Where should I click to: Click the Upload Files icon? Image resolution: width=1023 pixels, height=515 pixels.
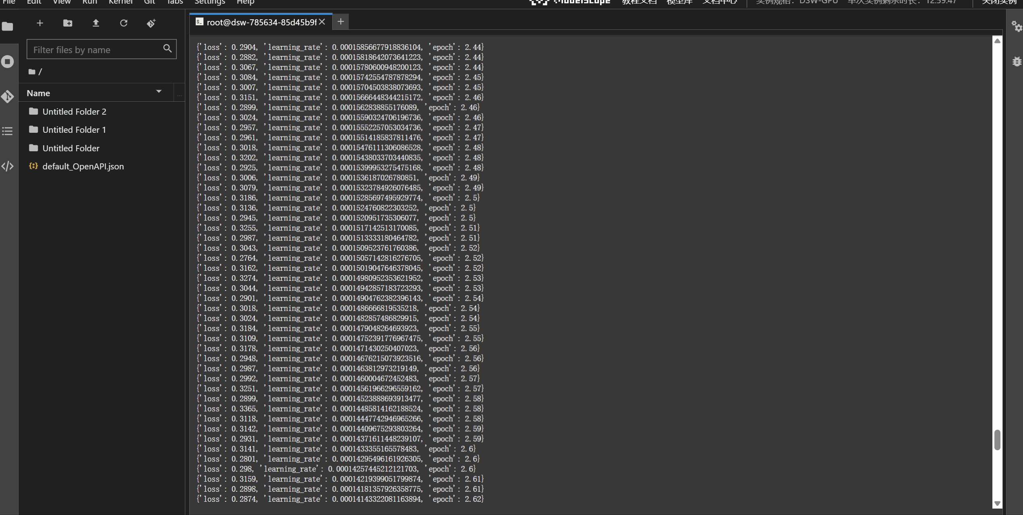pos(96,23)
